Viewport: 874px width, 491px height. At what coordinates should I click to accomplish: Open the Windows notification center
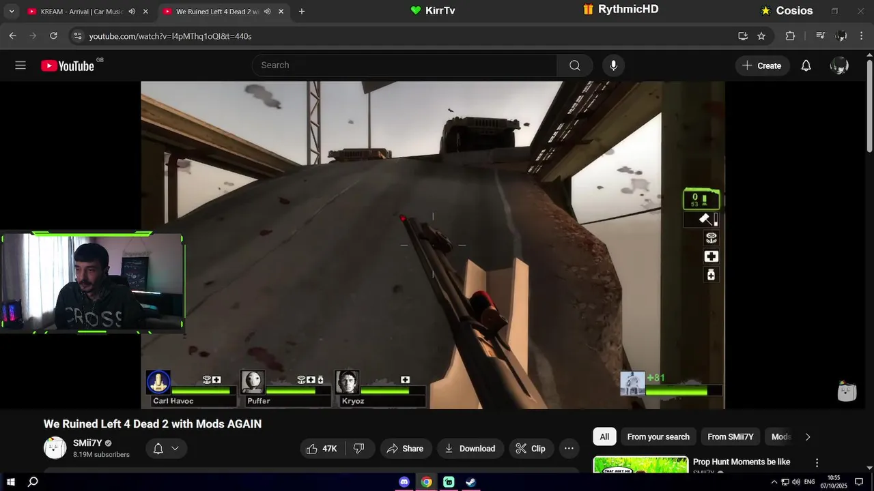859,482
